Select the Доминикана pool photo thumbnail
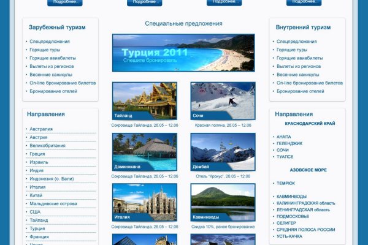 [144, 151]
